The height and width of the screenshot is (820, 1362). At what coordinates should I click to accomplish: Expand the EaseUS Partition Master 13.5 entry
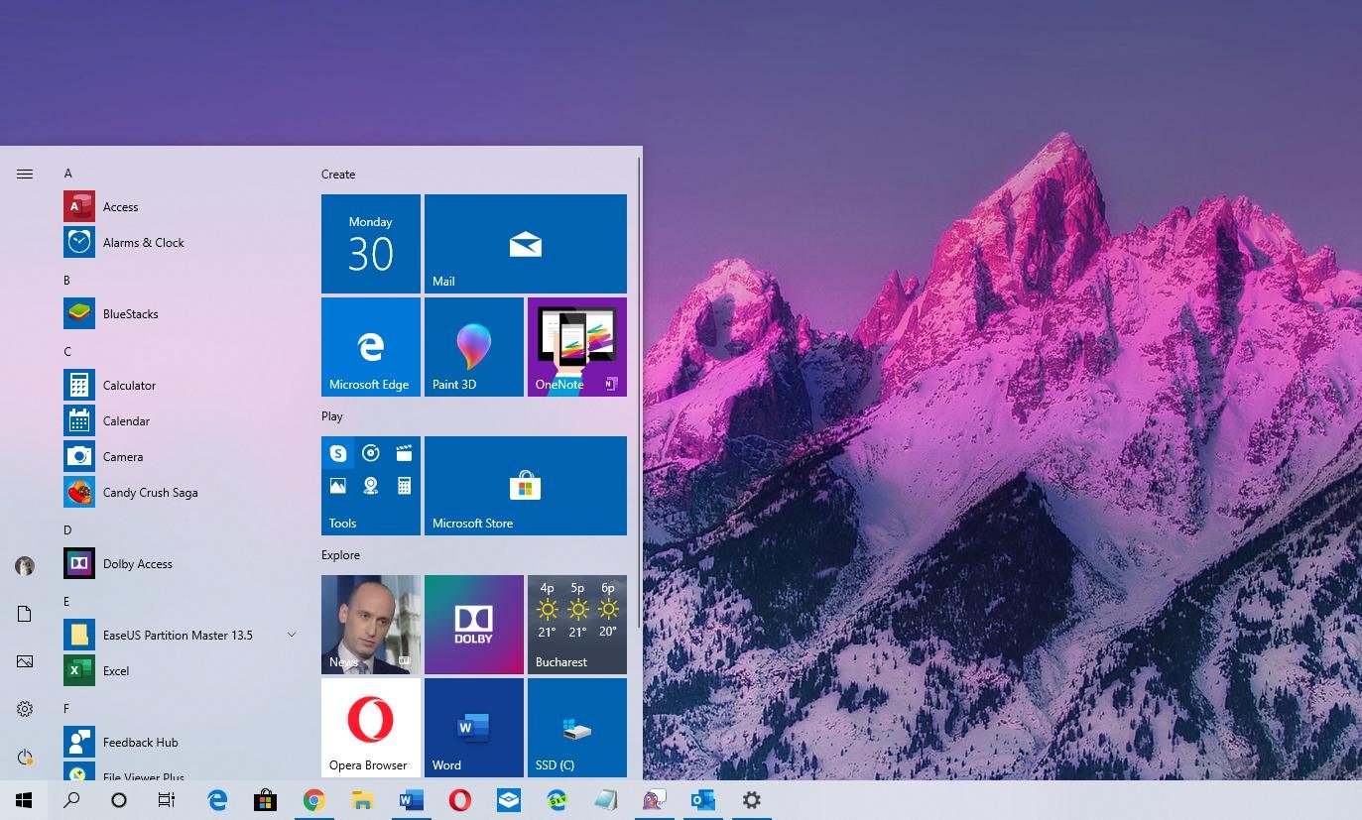tap(292, 634)
